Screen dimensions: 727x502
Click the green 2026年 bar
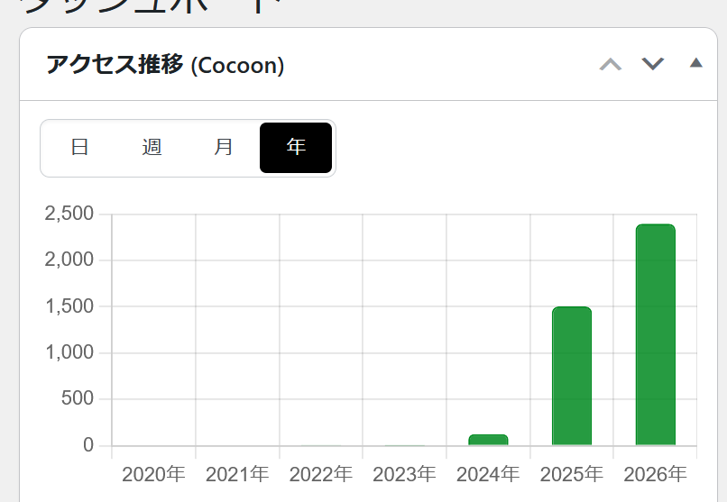point(655,335)
